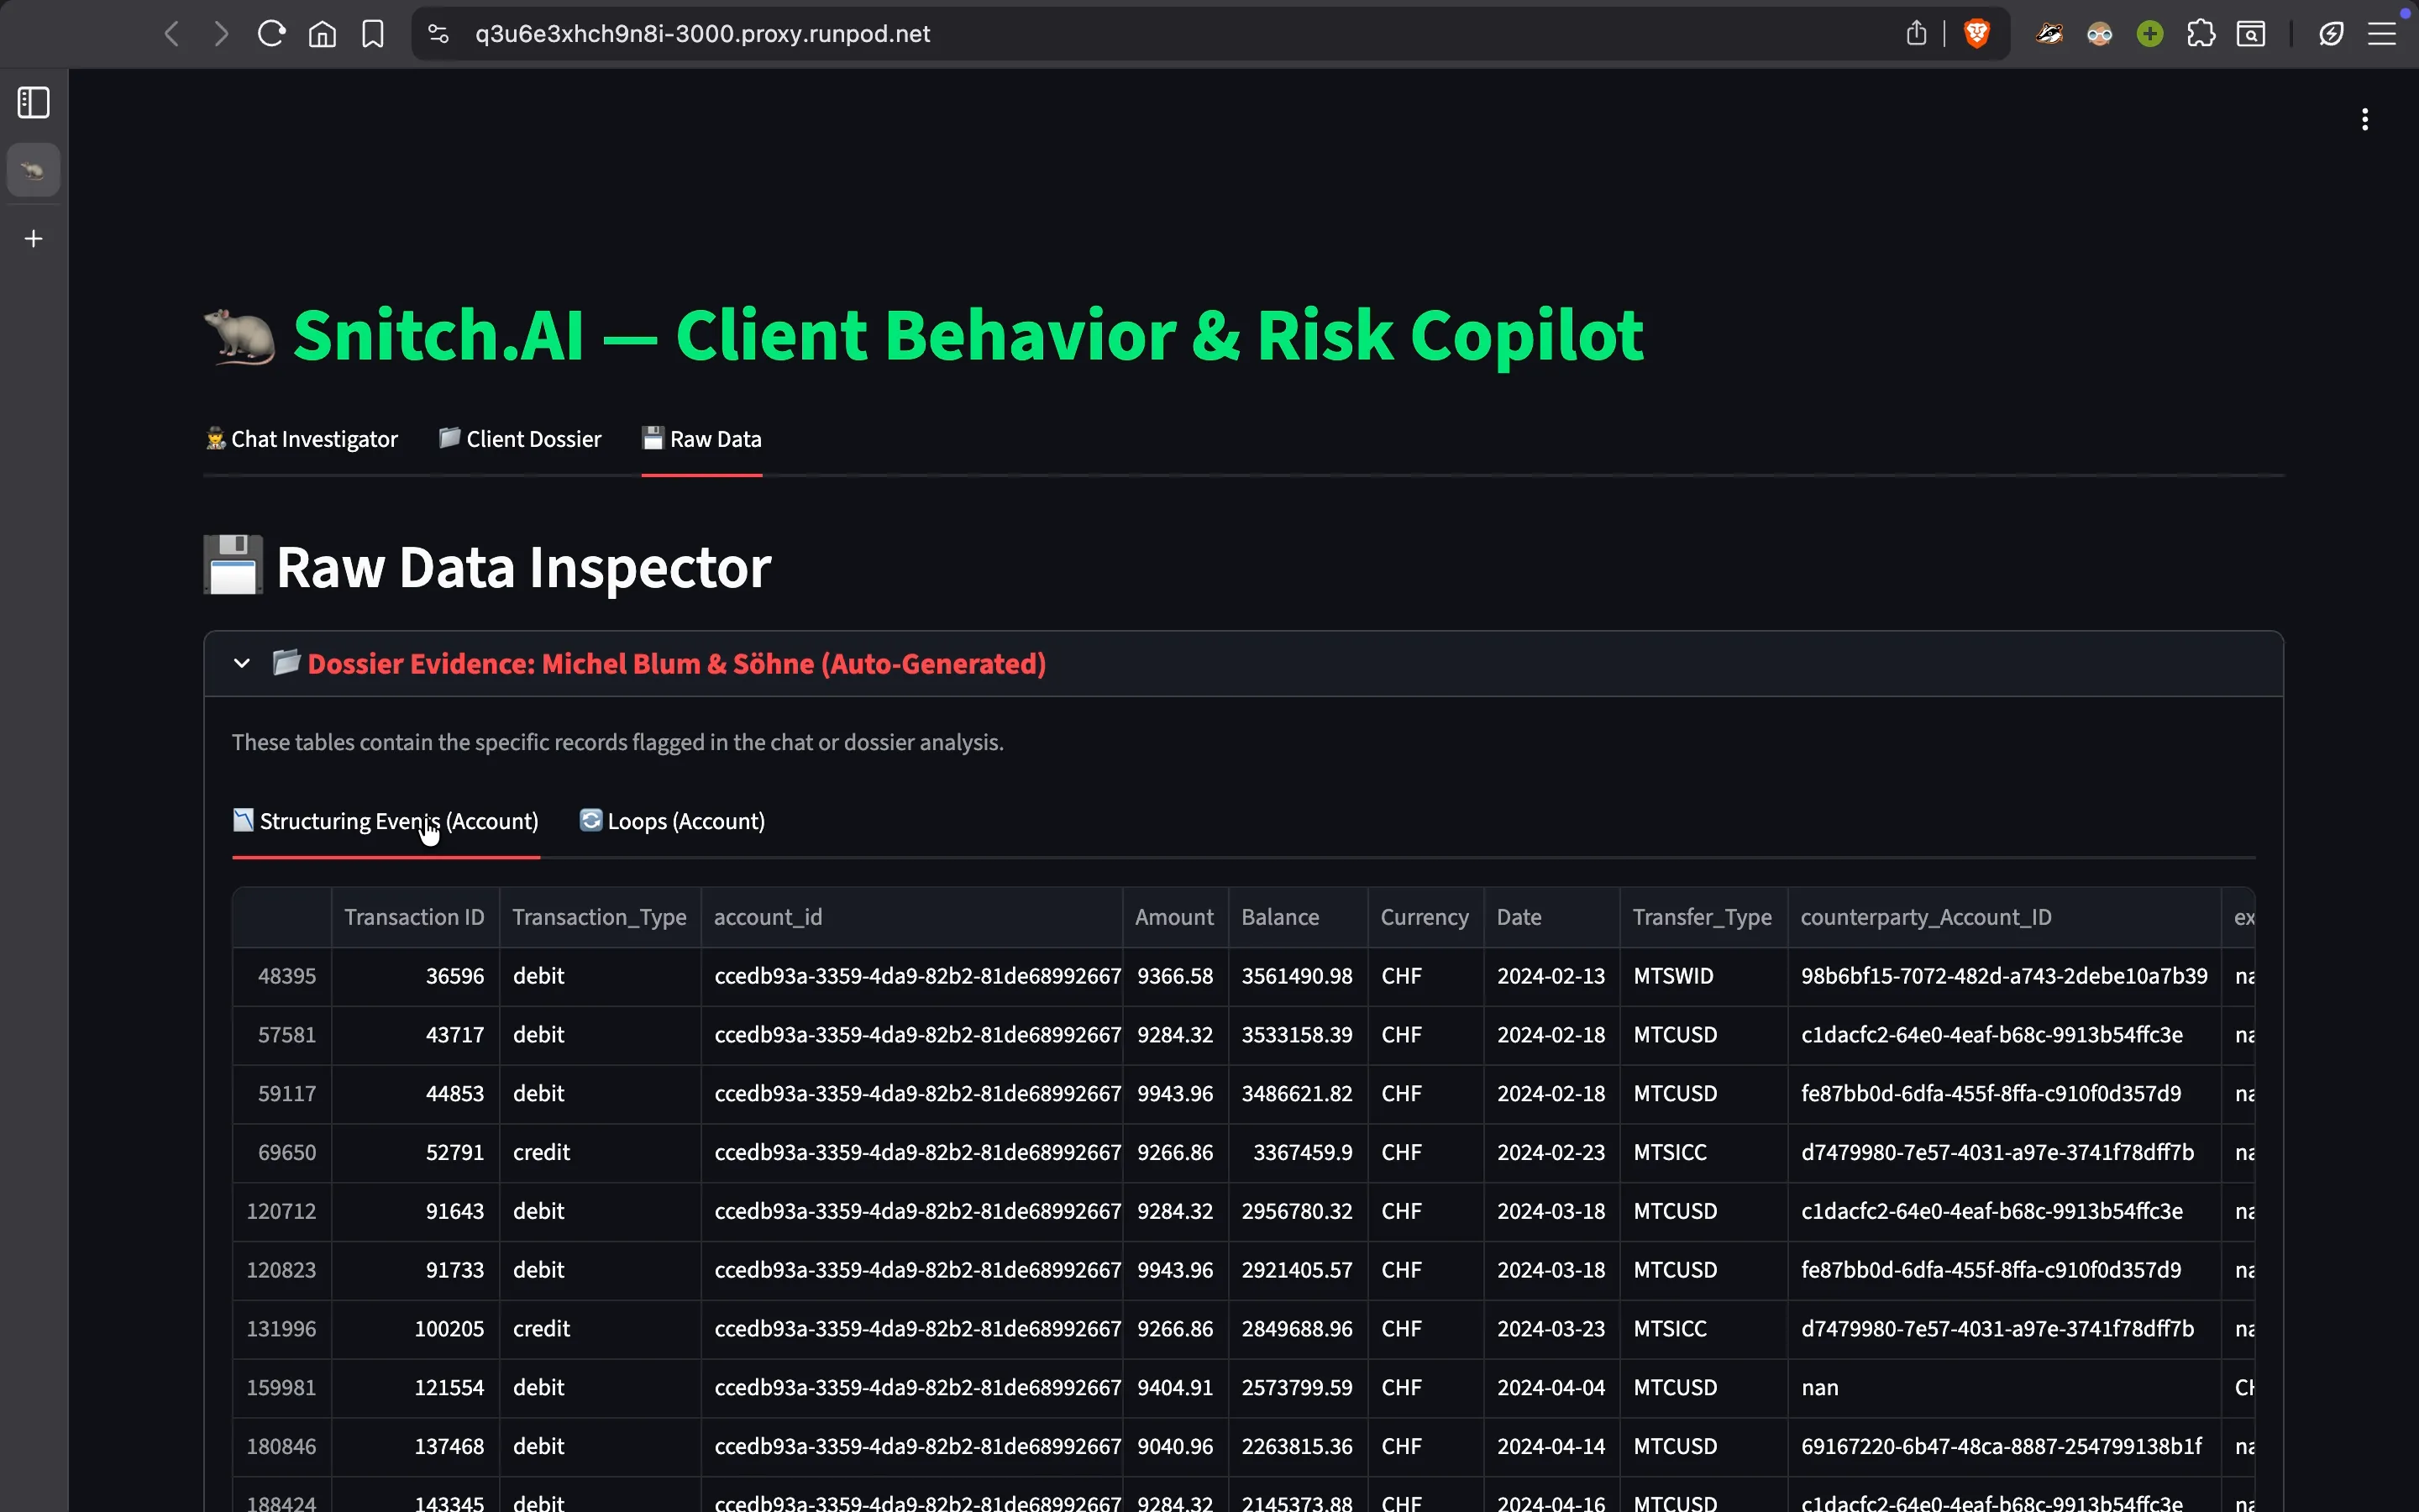
Task: Click the browser reload icon
Action: pyautogui.click(x=272, y=34)
